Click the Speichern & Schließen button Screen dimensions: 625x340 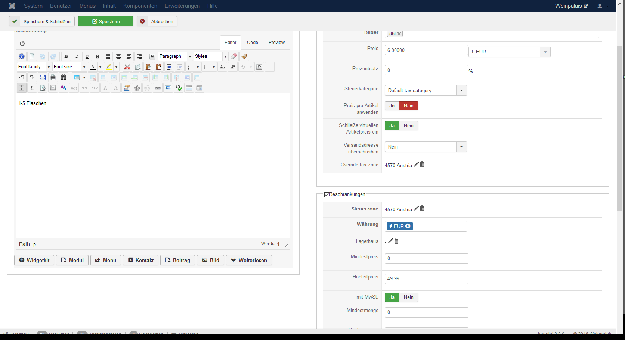coord(42,21)
